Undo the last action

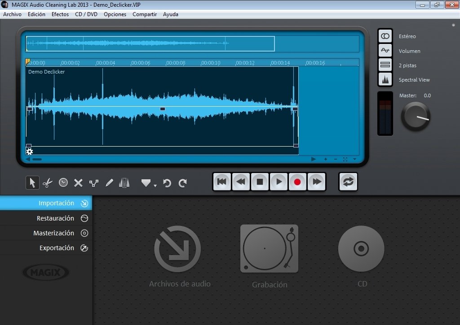point(167,183)
